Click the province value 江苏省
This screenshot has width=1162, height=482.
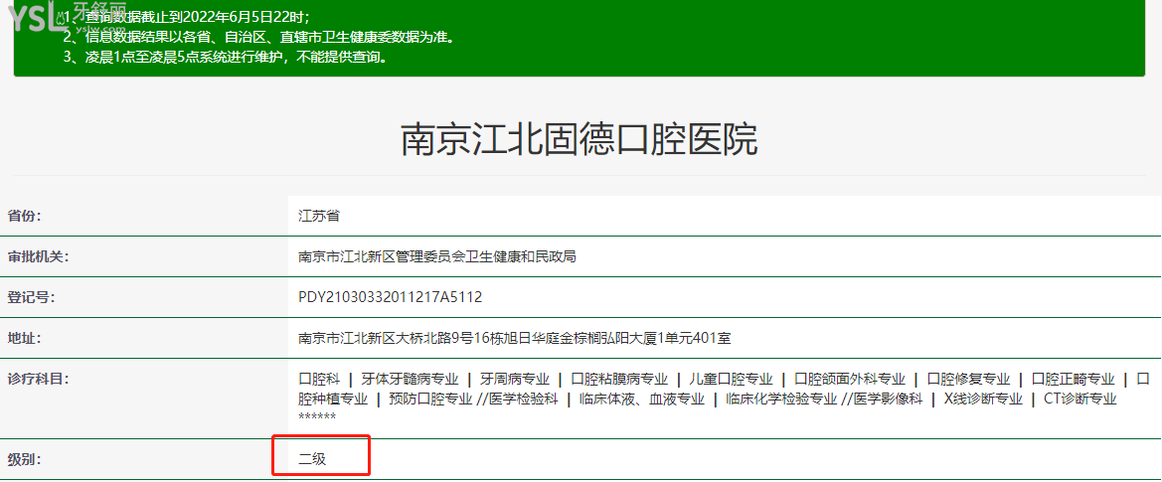pyautogui.click(x=319, y=217)
